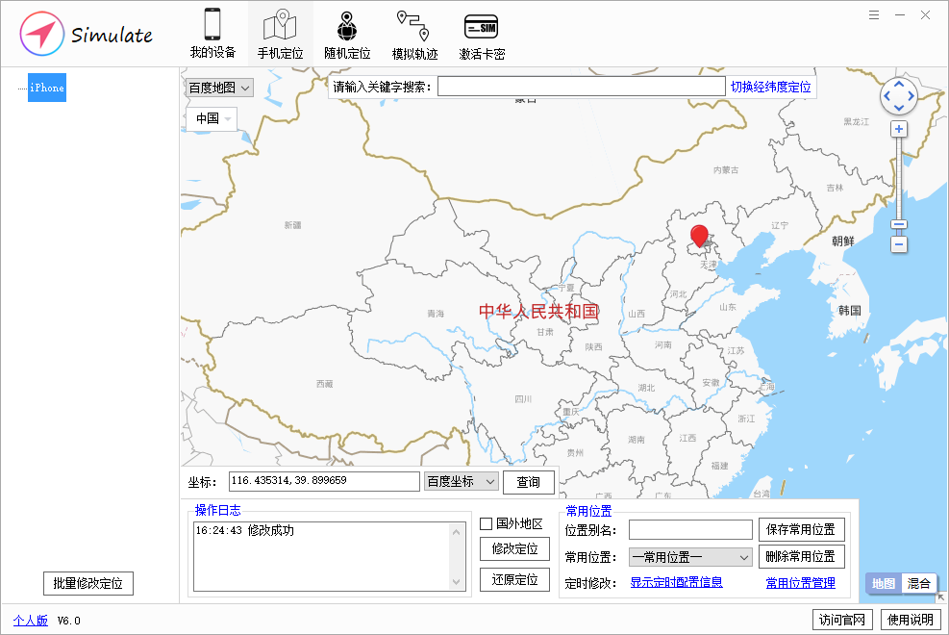Open the 激活卡密 activation tool
Screen dimensions: 949x635
tap(481, 34)
